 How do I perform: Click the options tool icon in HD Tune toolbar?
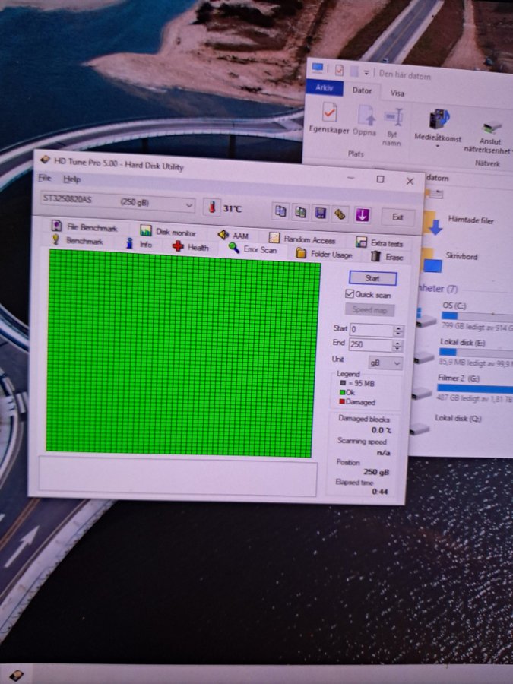pos(340,214)
